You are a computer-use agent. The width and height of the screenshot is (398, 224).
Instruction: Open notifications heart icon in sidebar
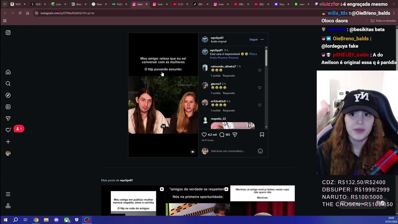coord(8,130)
